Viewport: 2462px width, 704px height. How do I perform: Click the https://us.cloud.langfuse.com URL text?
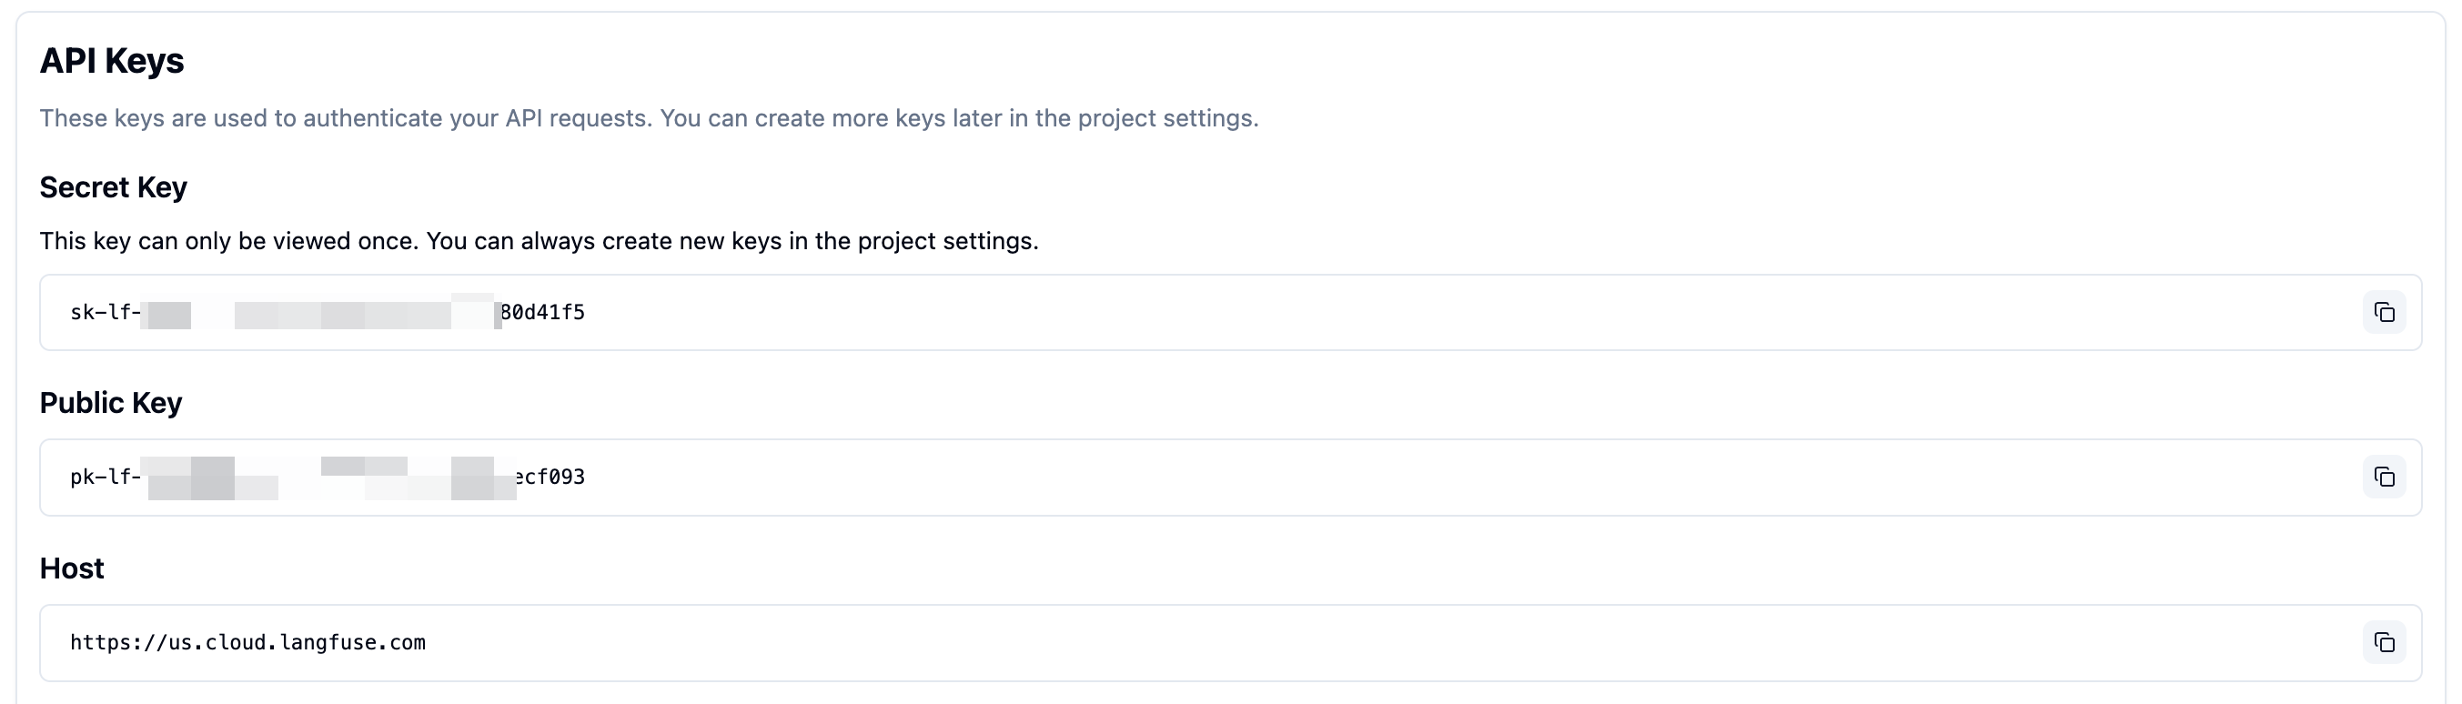(247, 642)
